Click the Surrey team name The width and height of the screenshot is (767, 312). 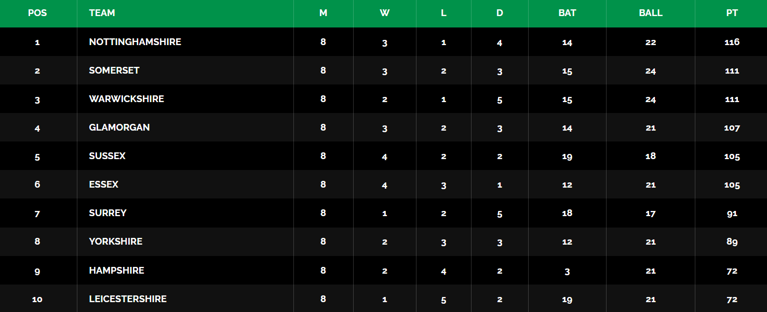[107, 213]
